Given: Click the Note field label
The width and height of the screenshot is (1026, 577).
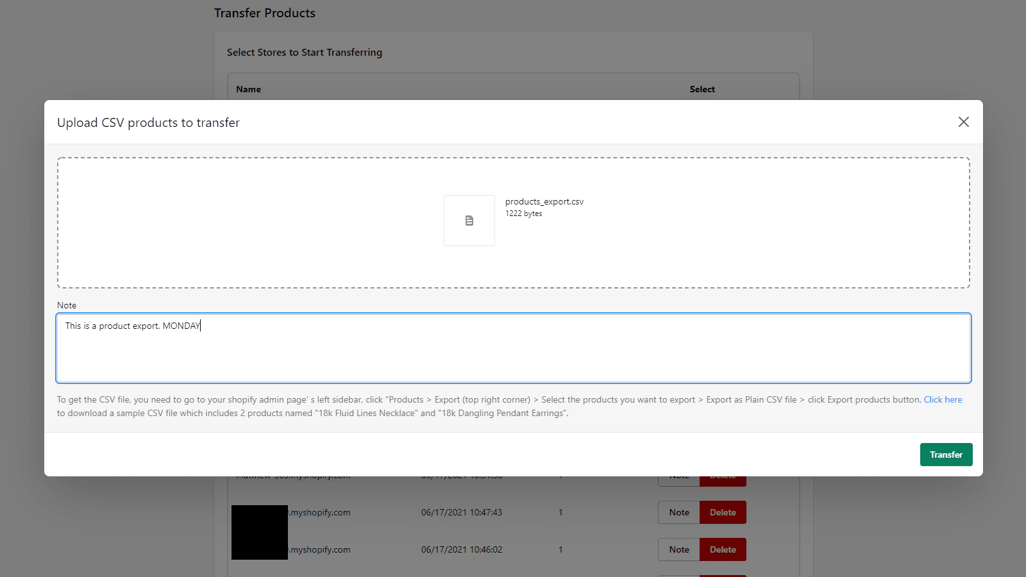Looking at the screenshot, I should click(67, 305).
